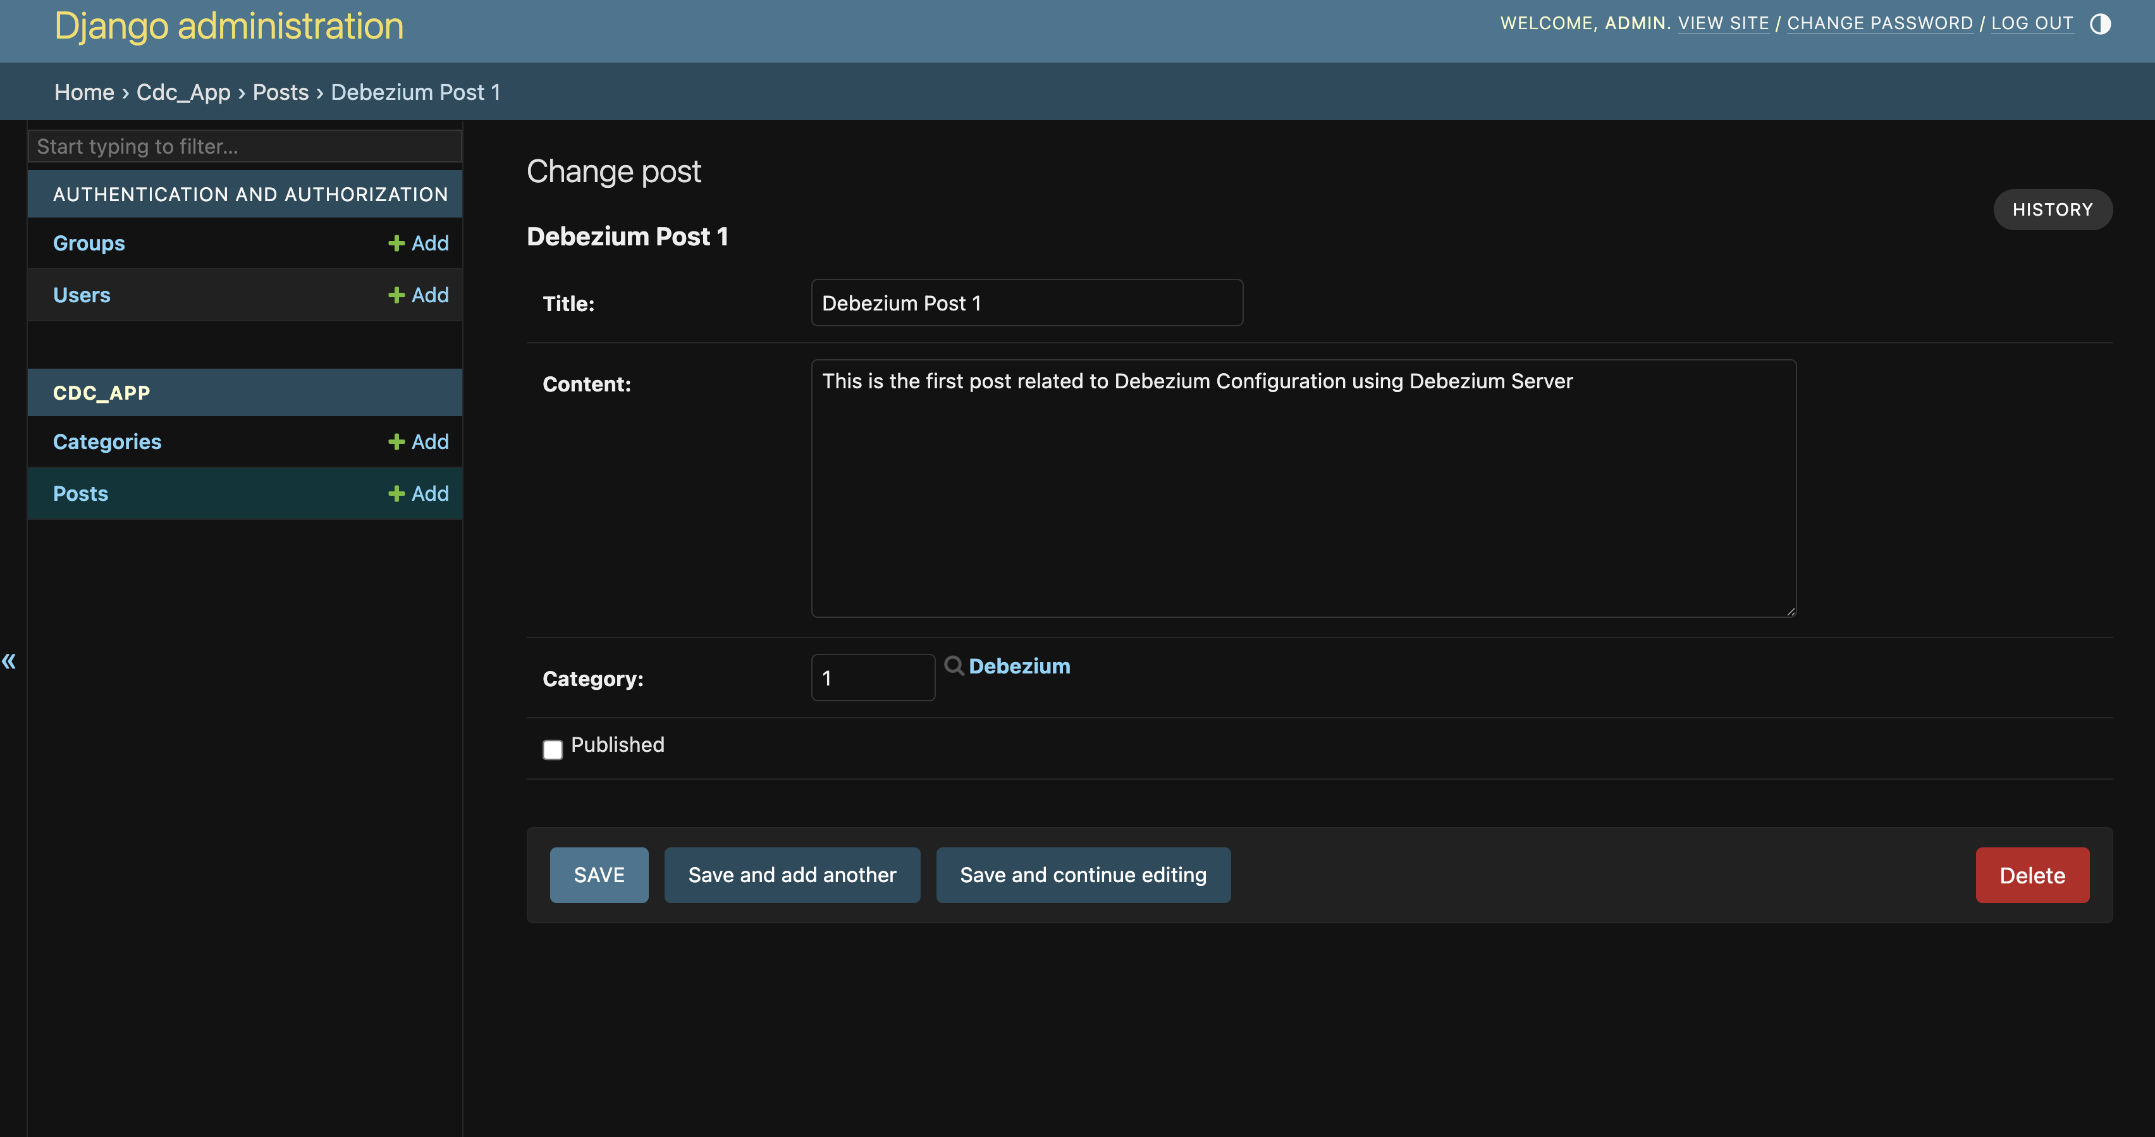Click the 'Title:' field label
Screen dimensions: 2155x1137
[x=568, y=304]
